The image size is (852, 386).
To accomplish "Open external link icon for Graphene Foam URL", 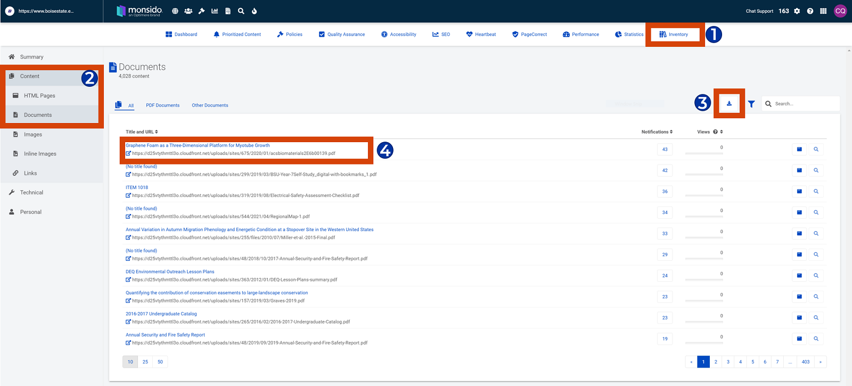I will coord(128,153).
